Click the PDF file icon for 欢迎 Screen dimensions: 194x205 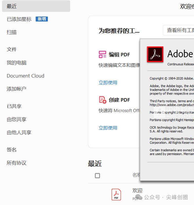tap(116, 195)
